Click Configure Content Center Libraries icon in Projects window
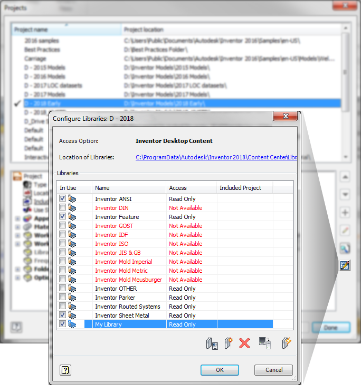This screenshot has width=361, height=392. coord(345,265)
